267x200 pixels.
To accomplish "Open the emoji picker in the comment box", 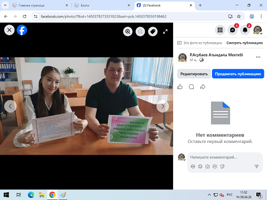I will (200, 166).
